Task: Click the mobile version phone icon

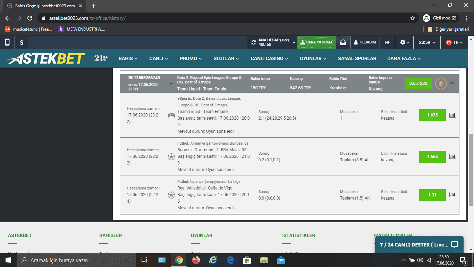Action: coord(7,42)
